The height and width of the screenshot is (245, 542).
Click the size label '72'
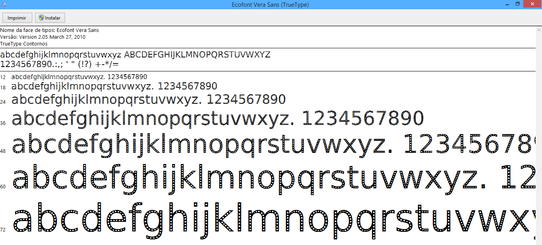pyautogui.click(x=3, y=230)
